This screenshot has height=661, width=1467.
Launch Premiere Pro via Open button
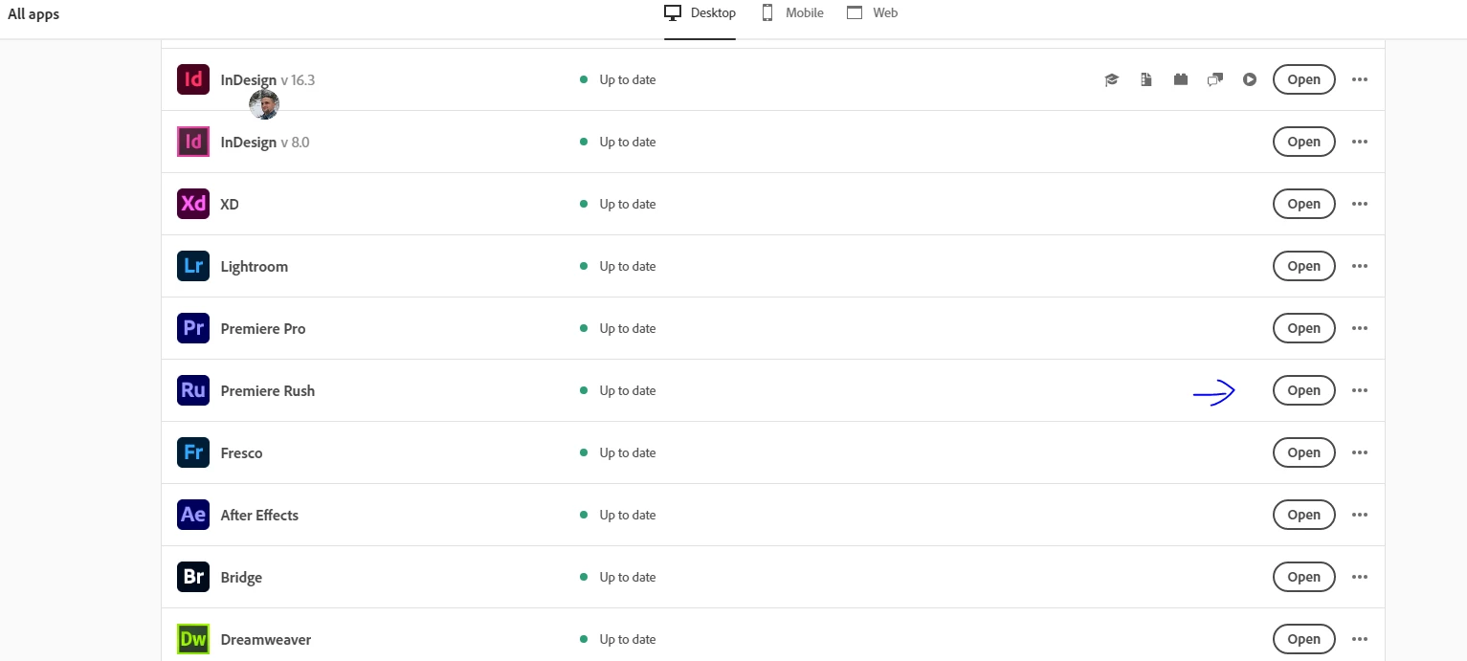point(1303,328)
